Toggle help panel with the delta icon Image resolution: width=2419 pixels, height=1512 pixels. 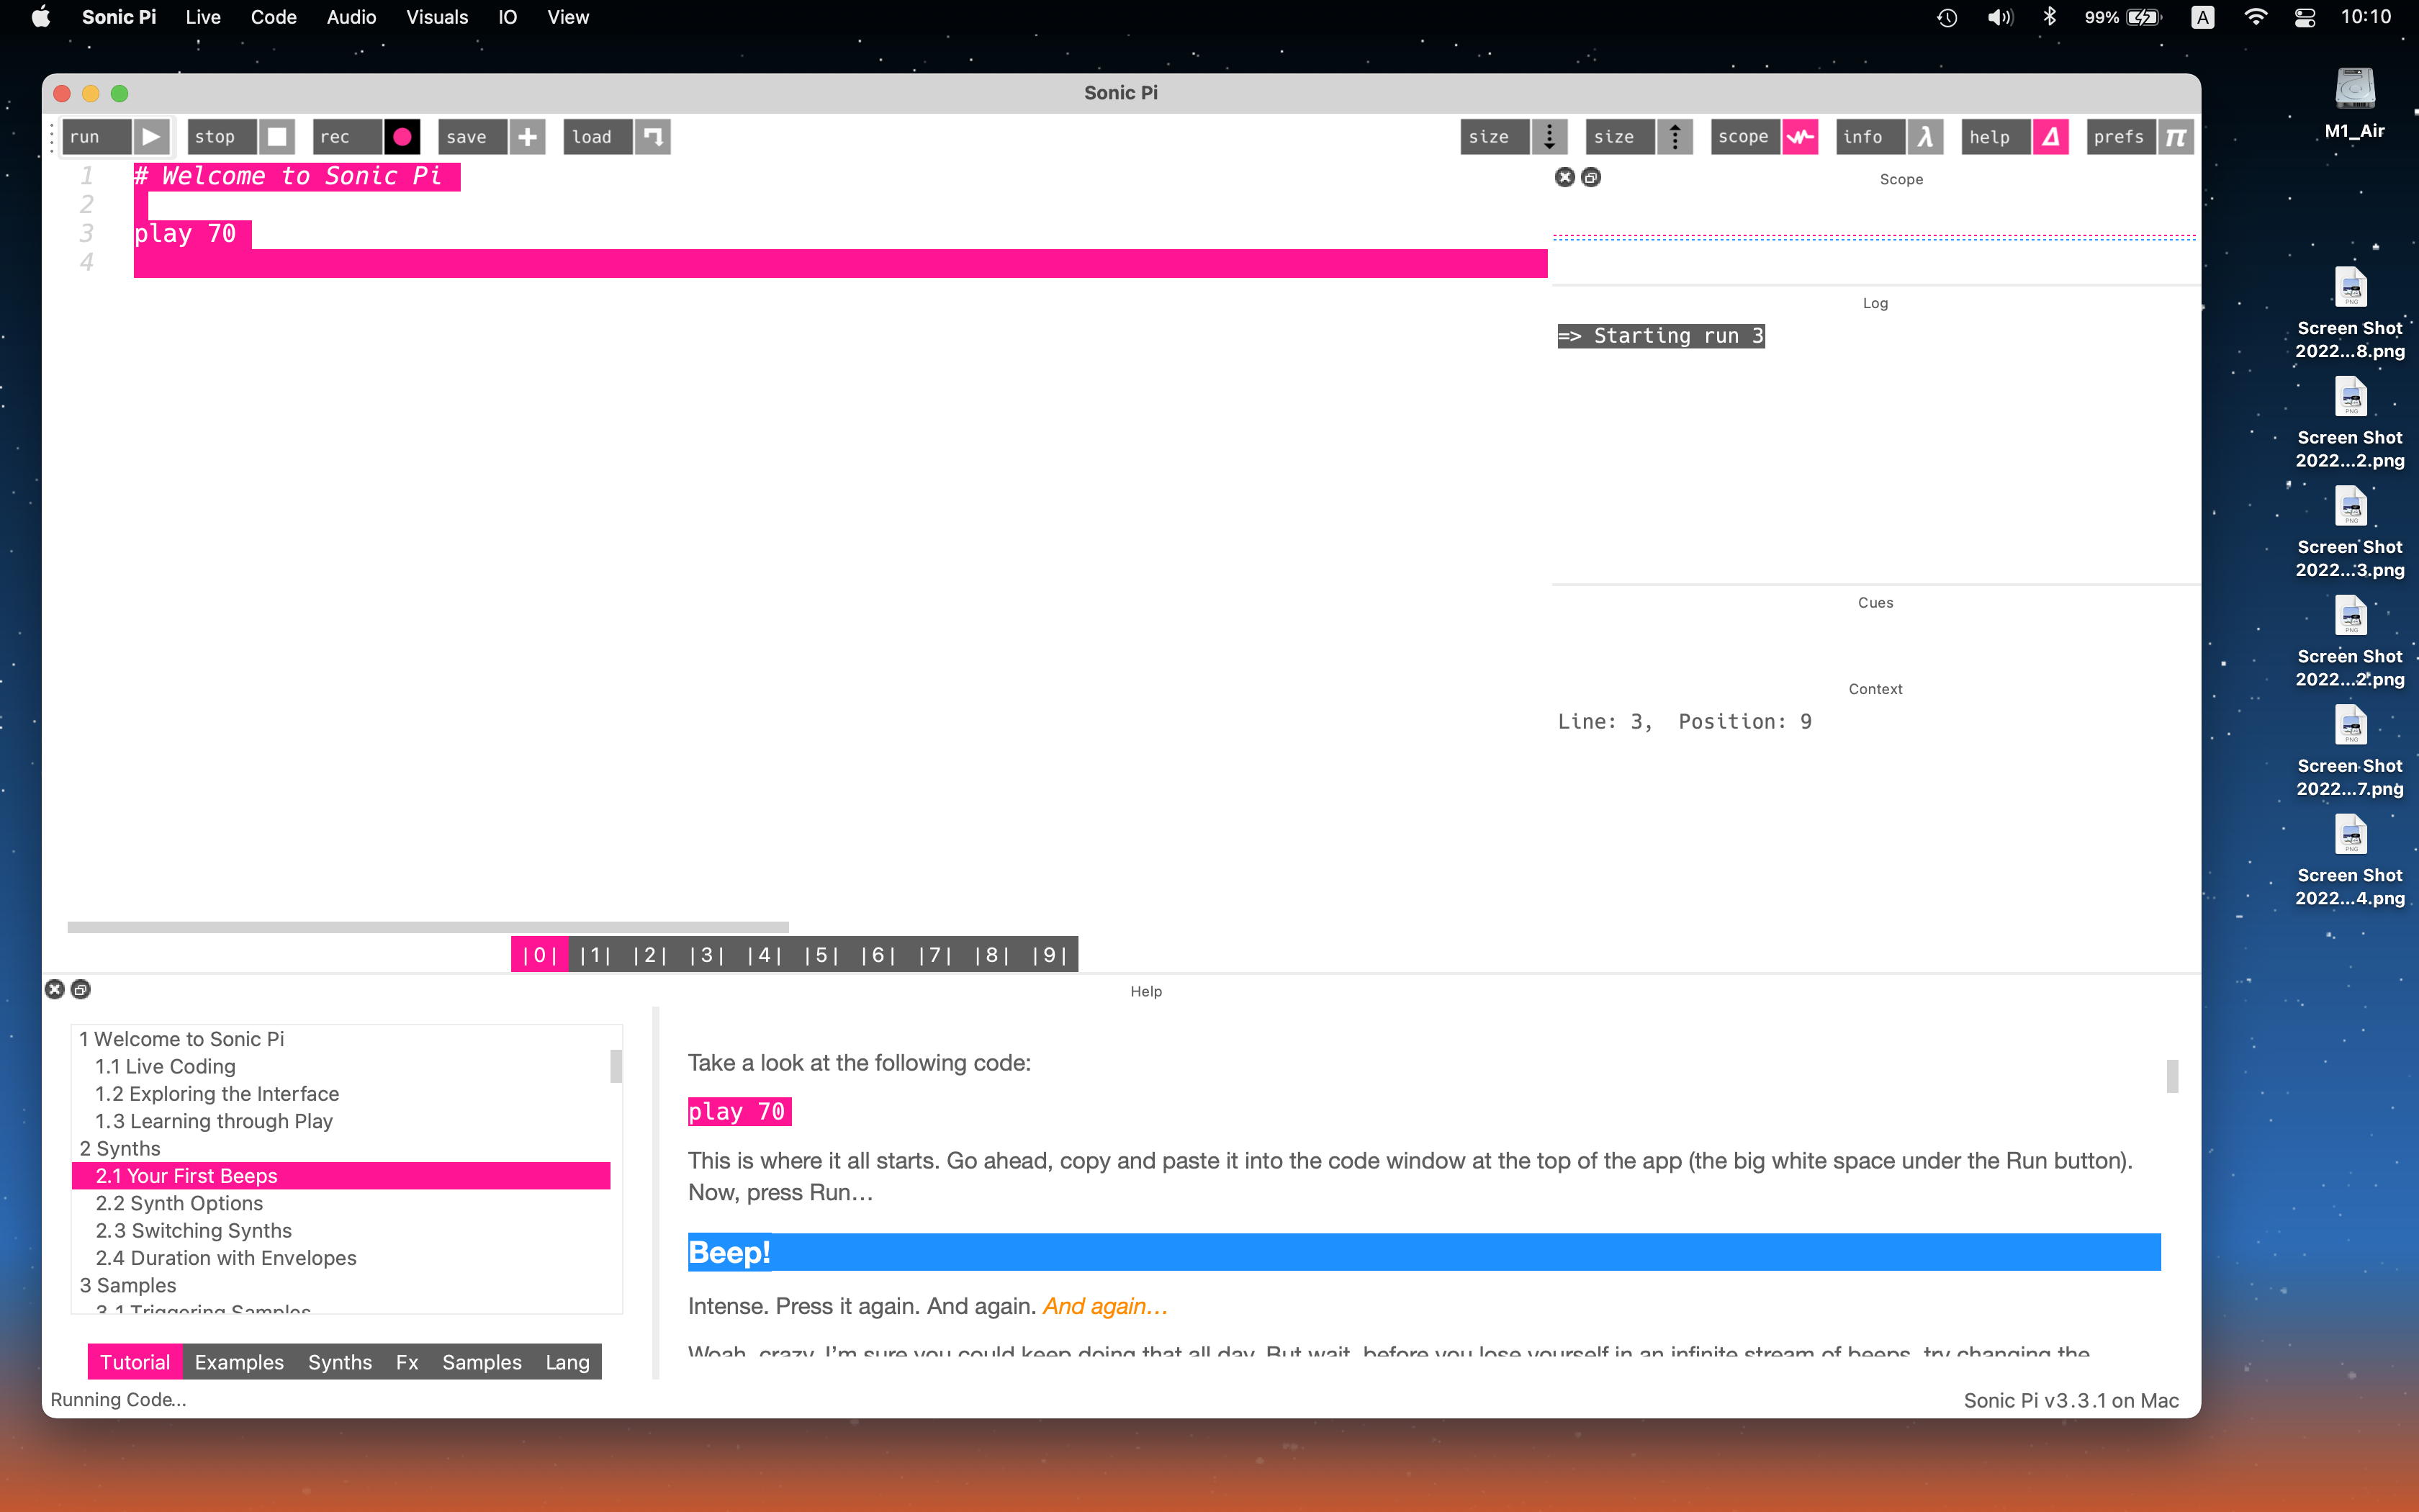click(2050, 137)
